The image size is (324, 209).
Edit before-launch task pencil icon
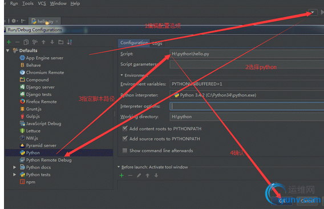pyautogui.click(x=139, y=175)
